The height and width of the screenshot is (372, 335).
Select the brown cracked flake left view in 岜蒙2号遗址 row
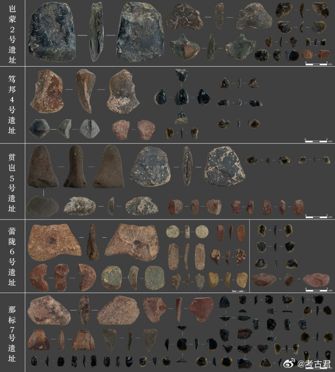pos(184,17)
